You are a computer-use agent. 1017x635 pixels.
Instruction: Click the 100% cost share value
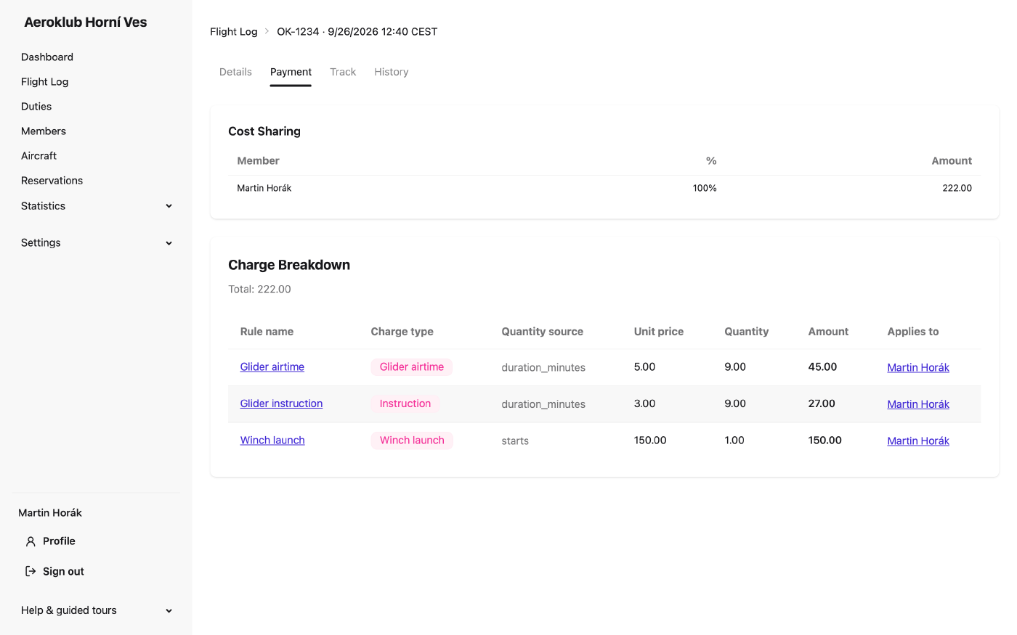[x=705, y=188]
